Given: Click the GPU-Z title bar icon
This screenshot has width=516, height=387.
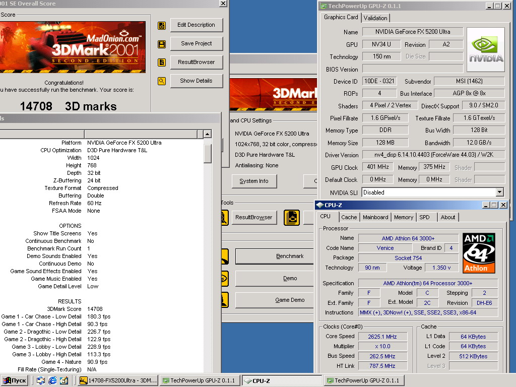Looking at the screenshot, I should [324, 6].
